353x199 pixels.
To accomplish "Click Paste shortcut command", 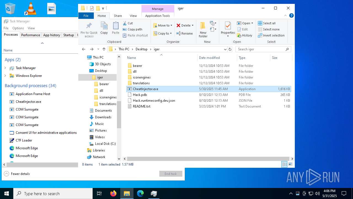I will [x=135, y=35].
